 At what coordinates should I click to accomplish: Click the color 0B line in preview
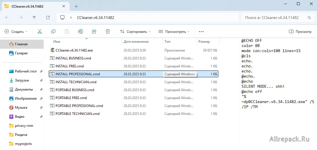250,46
